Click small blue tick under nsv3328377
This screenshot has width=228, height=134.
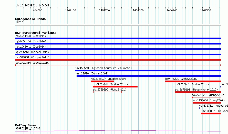pos(174,87)
